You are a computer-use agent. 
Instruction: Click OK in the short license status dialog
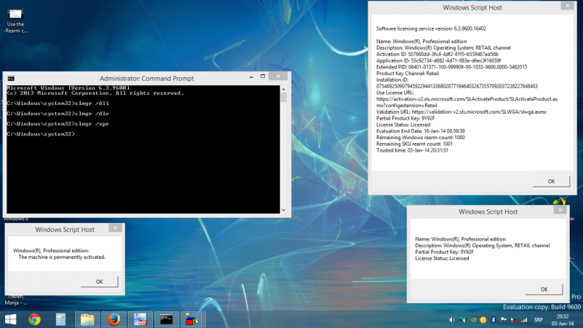click(x=544, y=289)
